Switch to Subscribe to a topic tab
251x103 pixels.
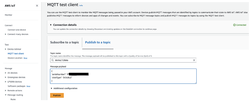coord(65,43)
